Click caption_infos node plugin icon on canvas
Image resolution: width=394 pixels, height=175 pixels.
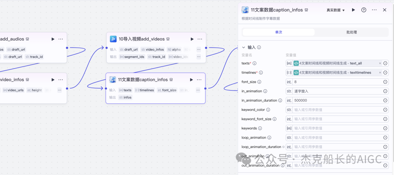[x=113, y=79]
